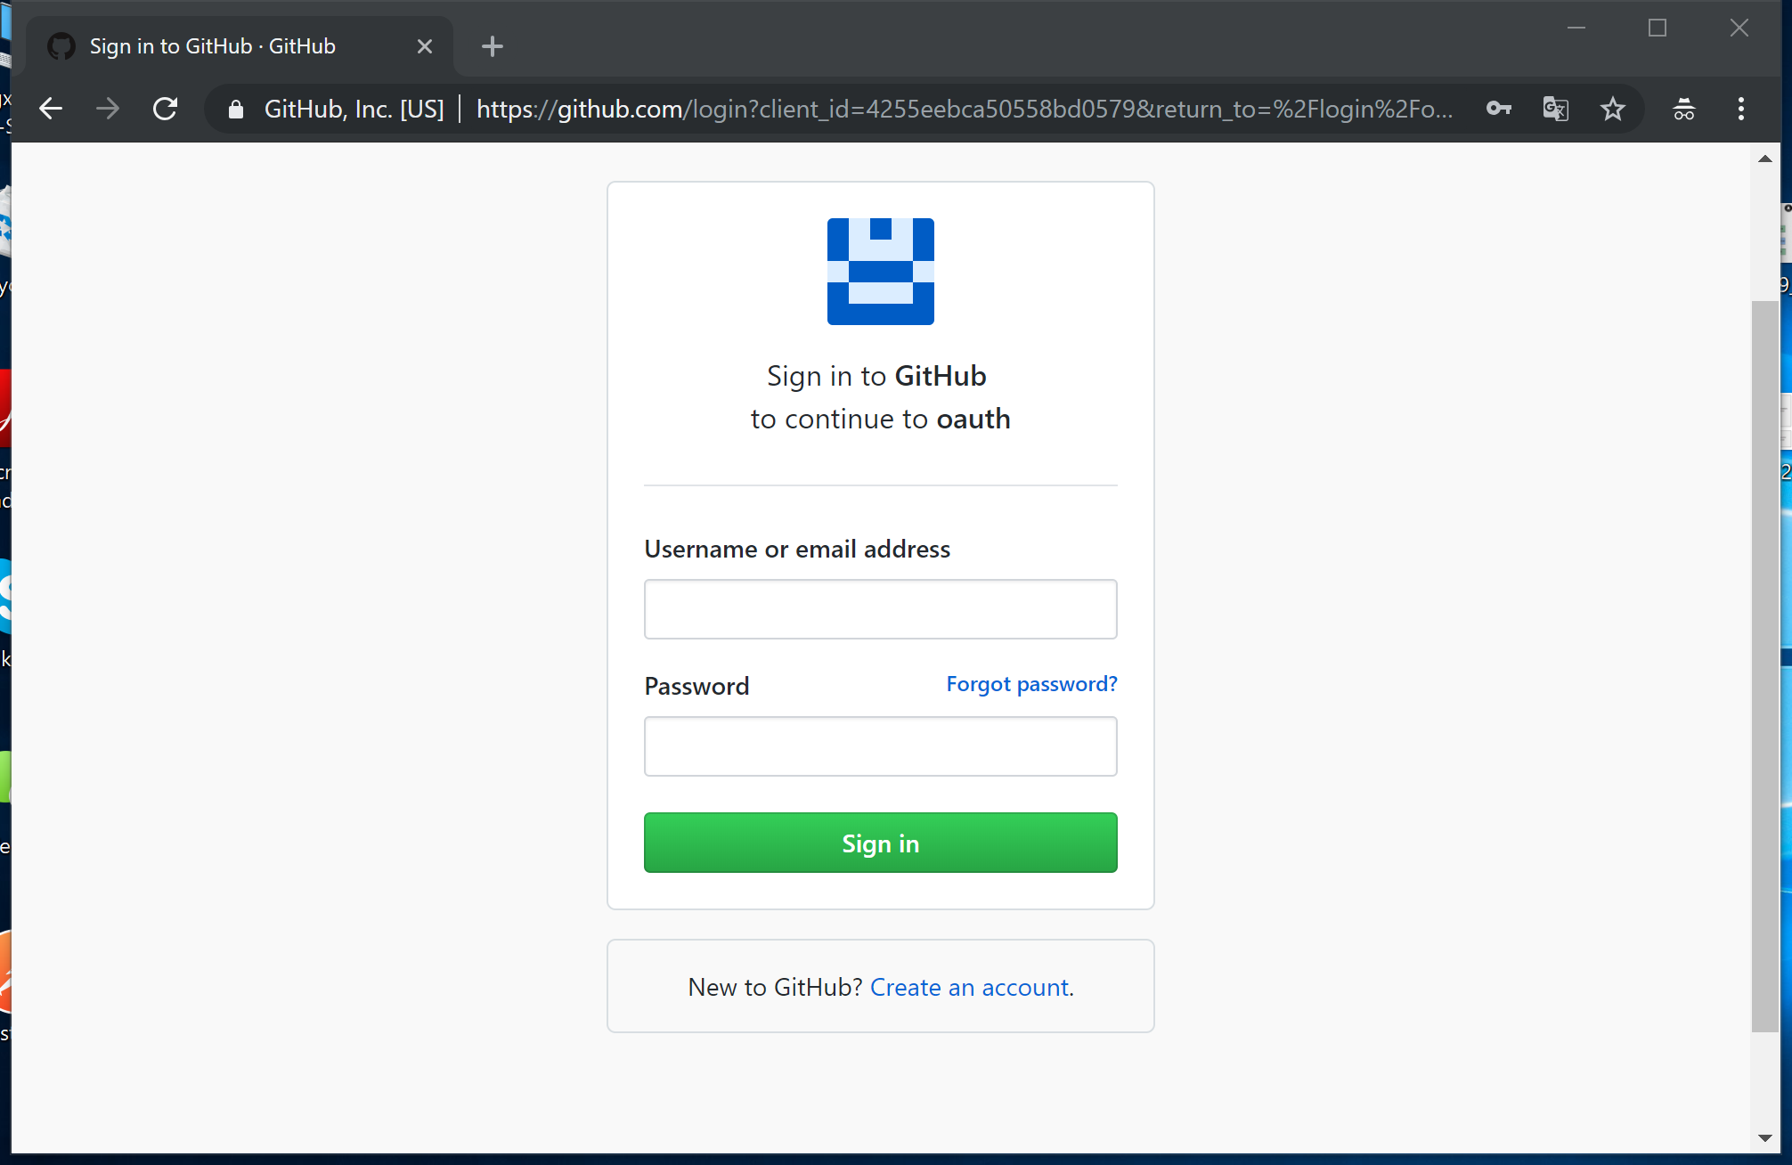Focus the Password input field
The width and height of the screenshot is (1792, 1165).
point(880,746)
